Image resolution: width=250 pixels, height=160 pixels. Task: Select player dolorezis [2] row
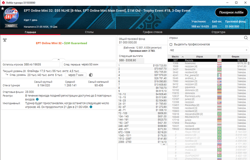207,90
